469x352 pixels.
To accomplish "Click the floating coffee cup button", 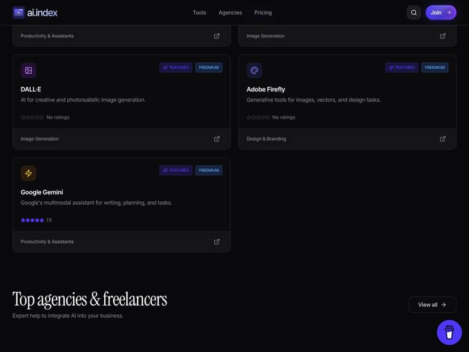I will pos(449,332).
